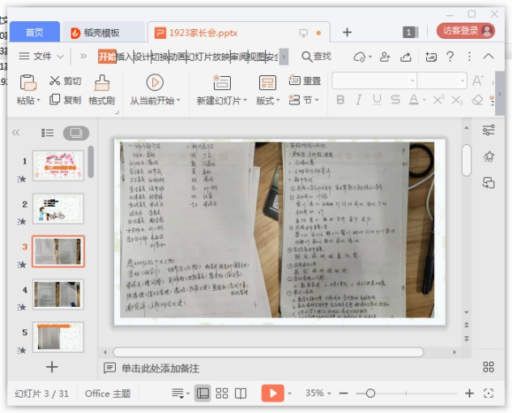The image size is (512, 413).
Task: Click the zoom slider handle
Action: [x=370, y=393]
